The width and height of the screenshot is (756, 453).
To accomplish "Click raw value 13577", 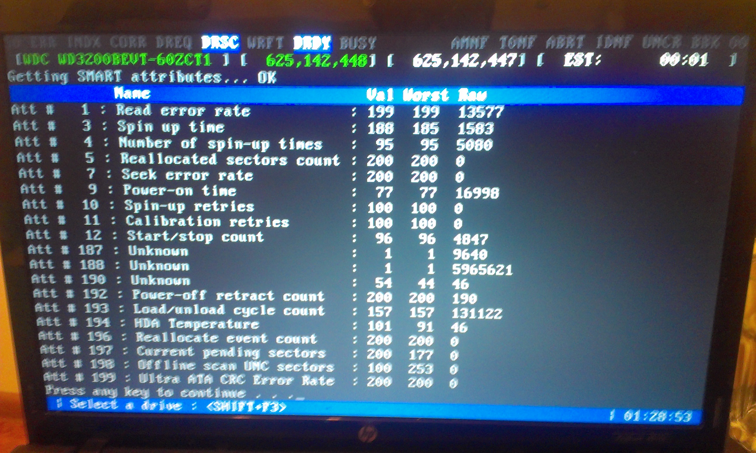I will click(x=481, y=112).
